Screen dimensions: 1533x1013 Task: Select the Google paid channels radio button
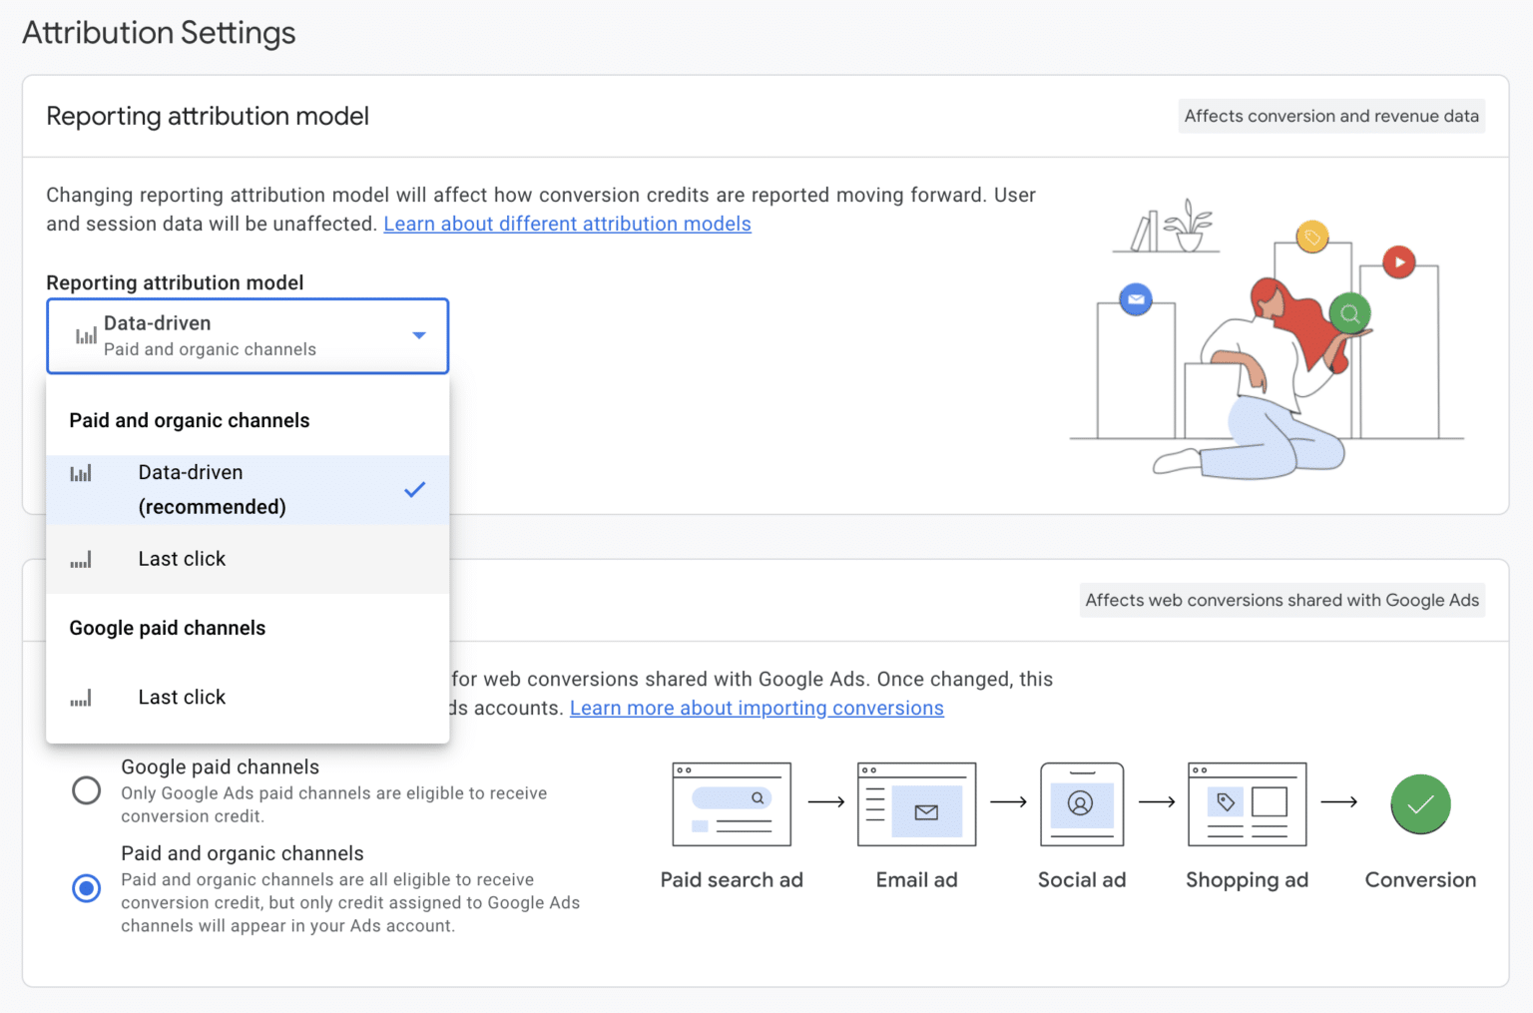pos(86,789)
